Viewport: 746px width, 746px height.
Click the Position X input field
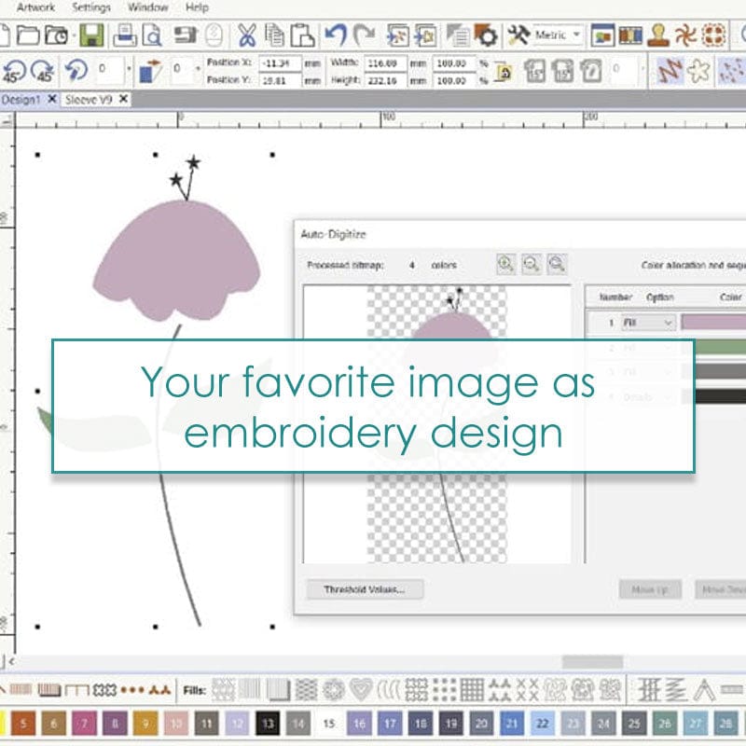click(x=280, y=63)
